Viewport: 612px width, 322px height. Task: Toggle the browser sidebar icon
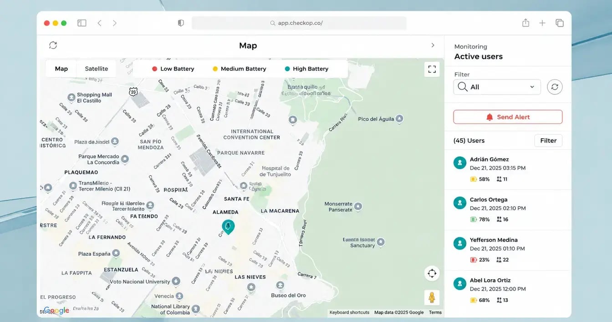point(82,23)
